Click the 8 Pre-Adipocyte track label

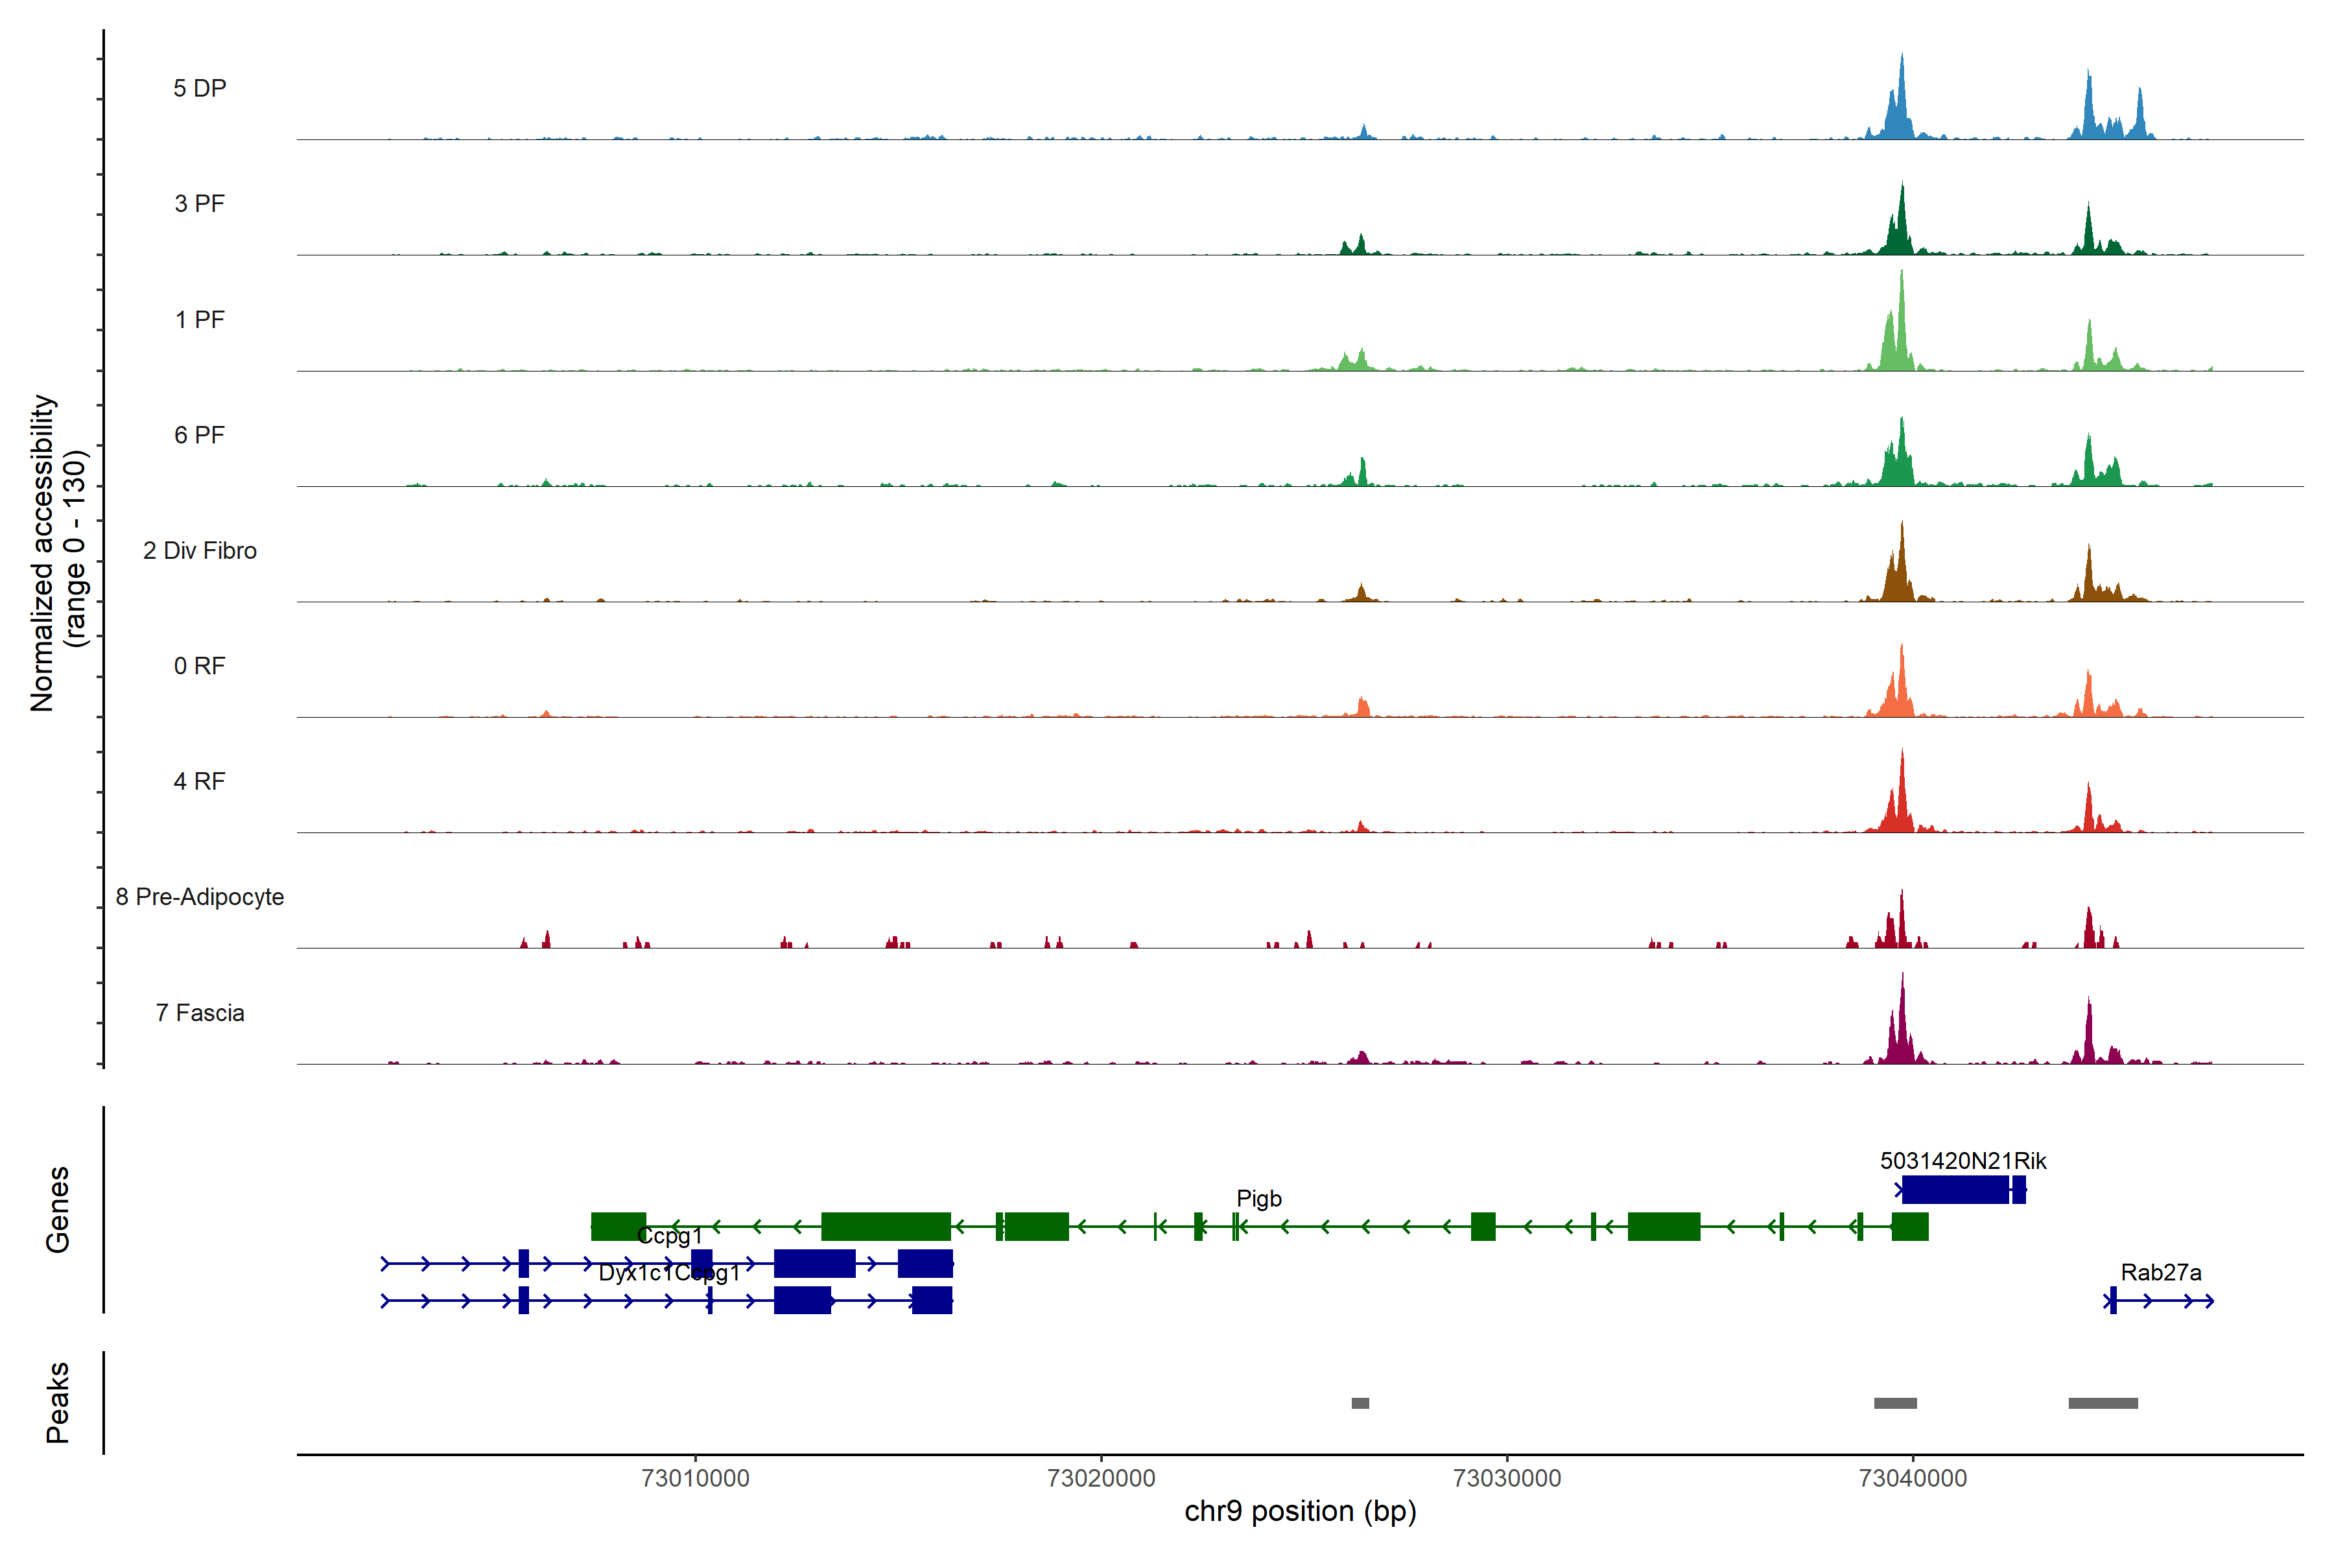[x=200, y=897]
